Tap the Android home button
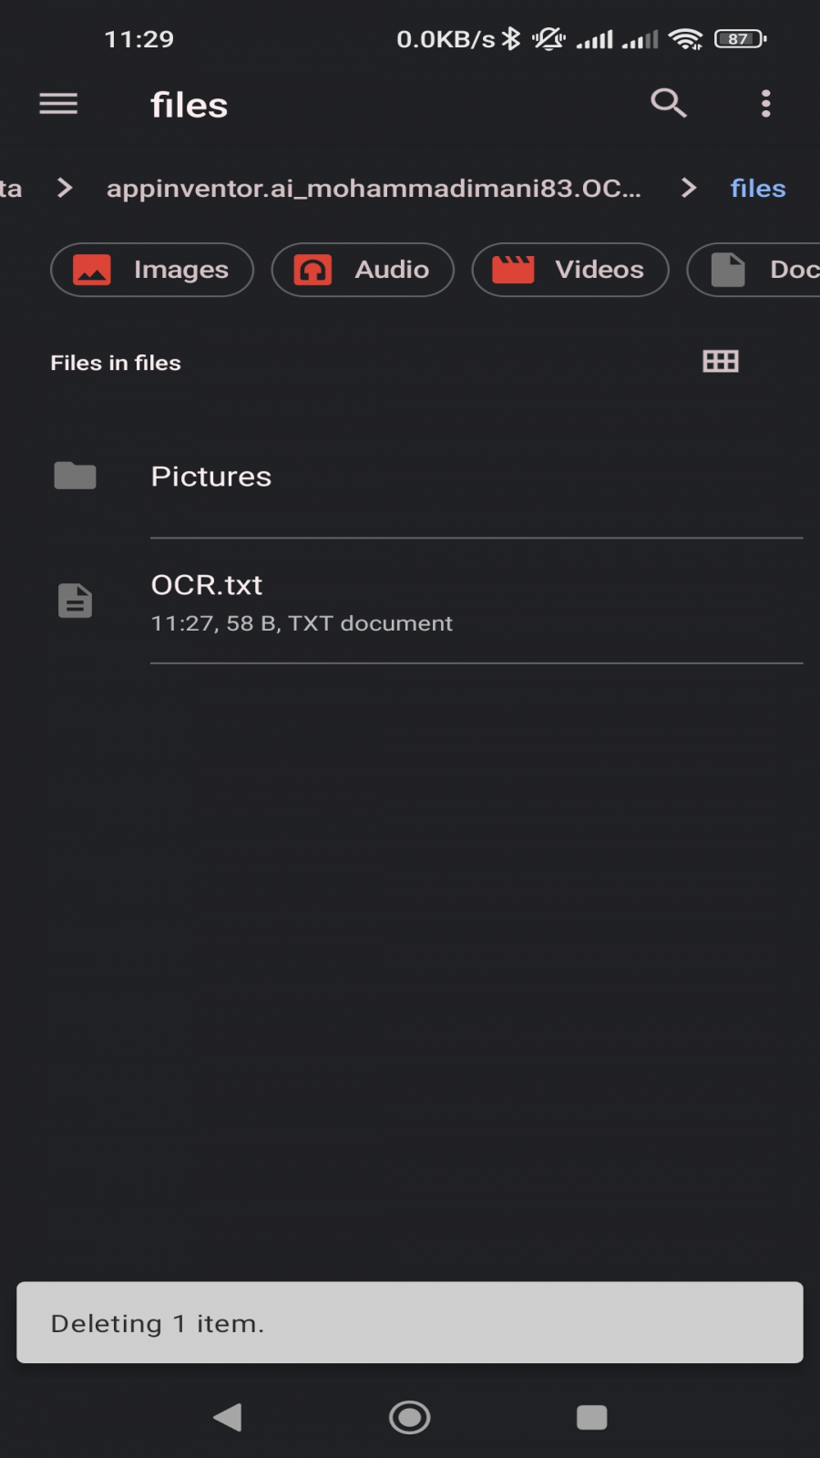The image size is (820, 1458). pyautogui.click(x=410, y=1417)
